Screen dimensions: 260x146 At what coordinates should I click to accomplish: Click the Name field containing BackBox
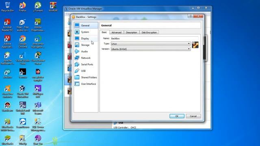pos(154,39)
